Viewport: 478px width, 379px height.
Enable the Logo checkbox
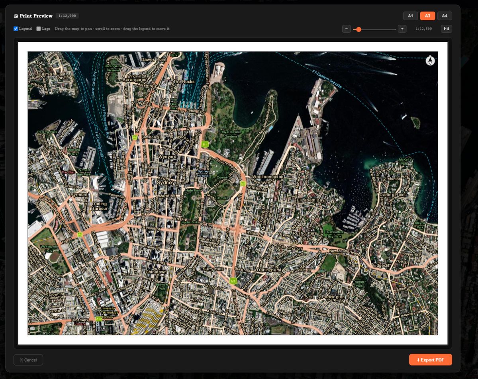coord(39,29)
